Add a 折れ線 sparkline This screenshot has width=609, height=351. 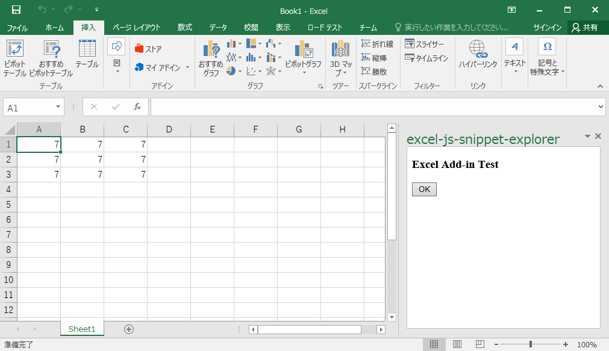click(377, 44)
